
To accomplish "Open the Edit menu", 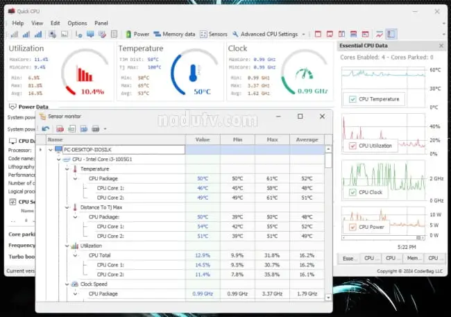I will pos(56,23).
